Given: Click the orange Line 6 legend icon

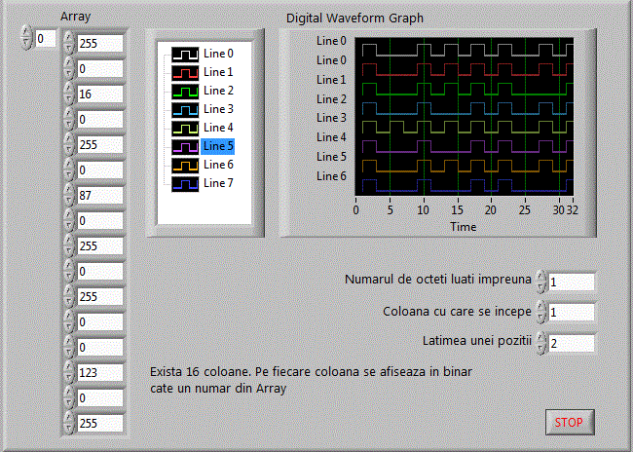Looking at the screenshot, I should coord(185,165).
